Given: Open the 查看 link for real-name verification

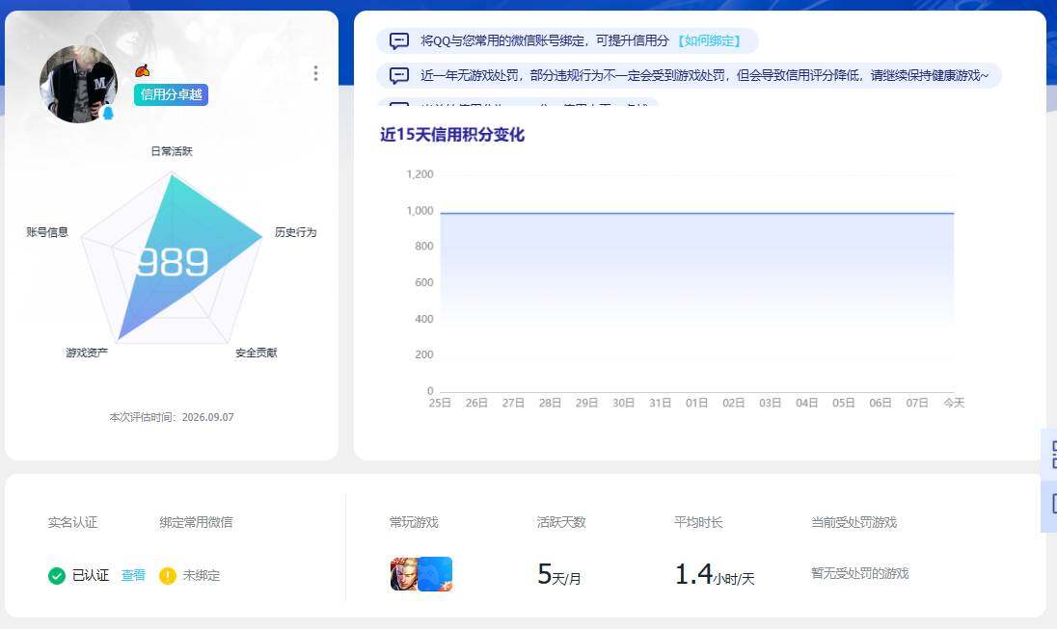Looking at the screenshot, I should coord(133,575).
